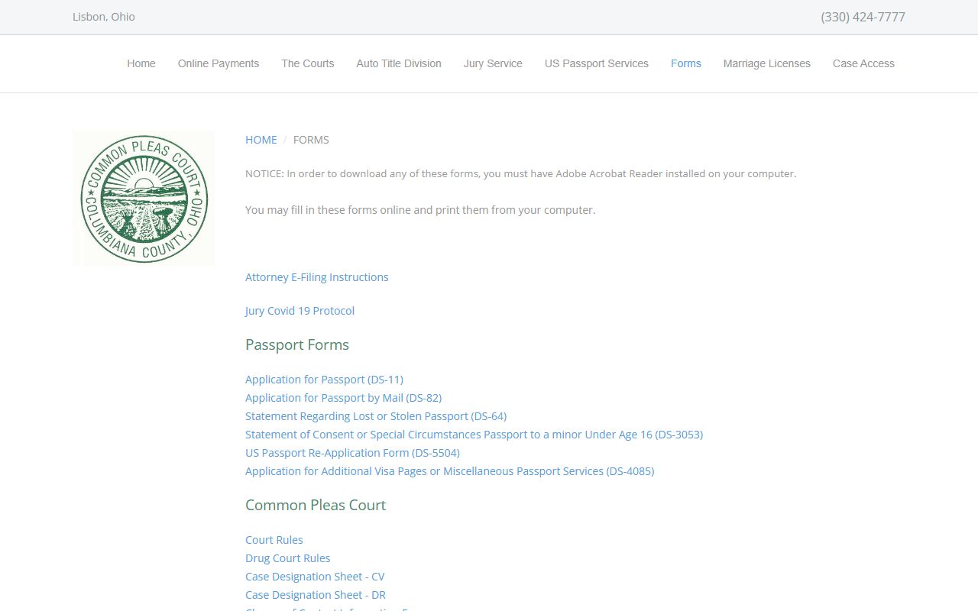This screenshot has width=978, height=611.
Task: Open the Home menu item
Action: (141, 63)
